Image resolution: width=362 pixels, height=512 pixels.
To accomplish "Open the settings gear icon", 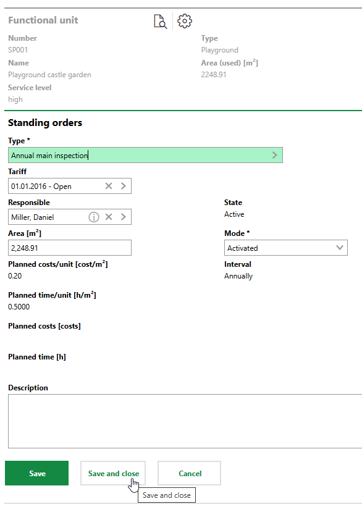I will point(183,20).
